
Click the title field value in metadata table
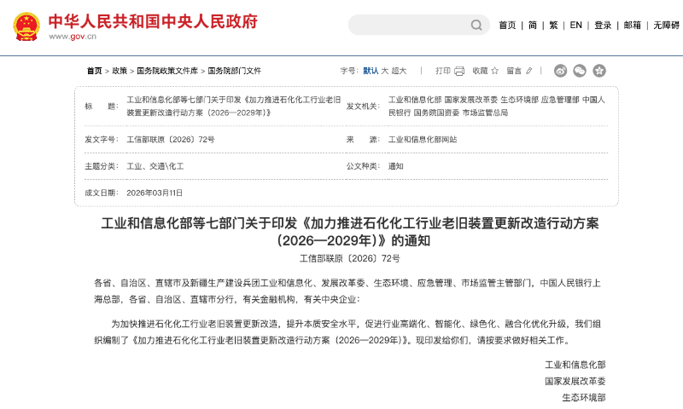[x=233, y=106]
